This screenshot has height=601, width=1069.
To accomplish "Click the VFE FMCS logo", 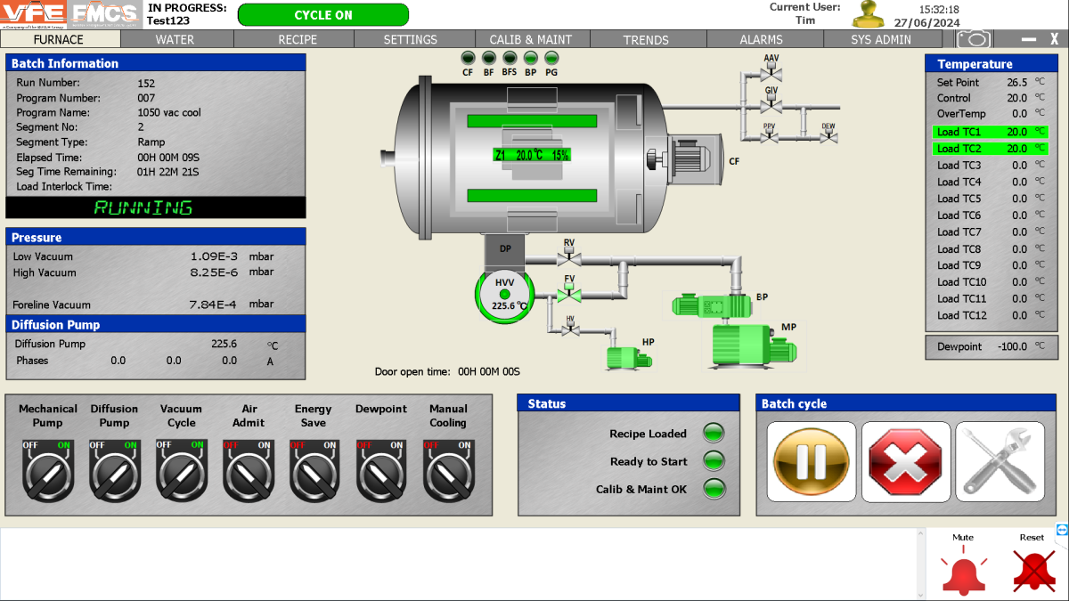I will click(x=71, y=15).
